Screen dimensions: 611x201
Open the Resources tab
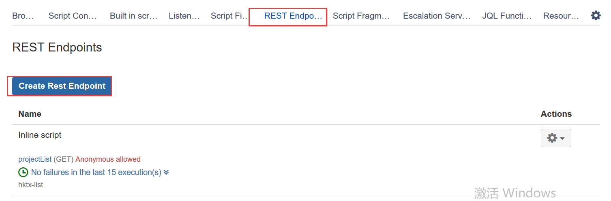[x=561, y=16]
